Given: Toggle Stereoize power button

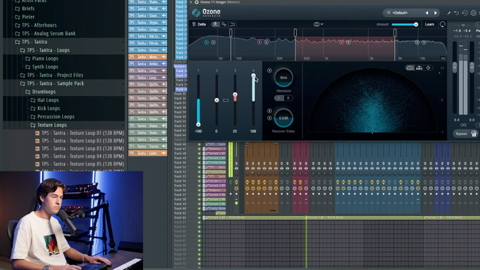Looking at the screenshot, I should [x=269, y=71].
